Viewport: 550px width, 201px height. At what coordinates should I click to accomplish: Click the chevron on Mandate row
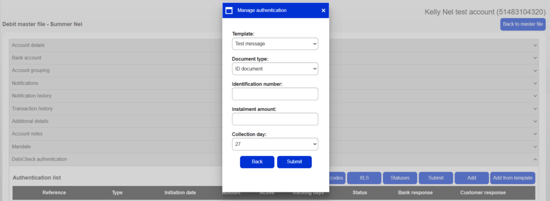click(x=535, y=147)
